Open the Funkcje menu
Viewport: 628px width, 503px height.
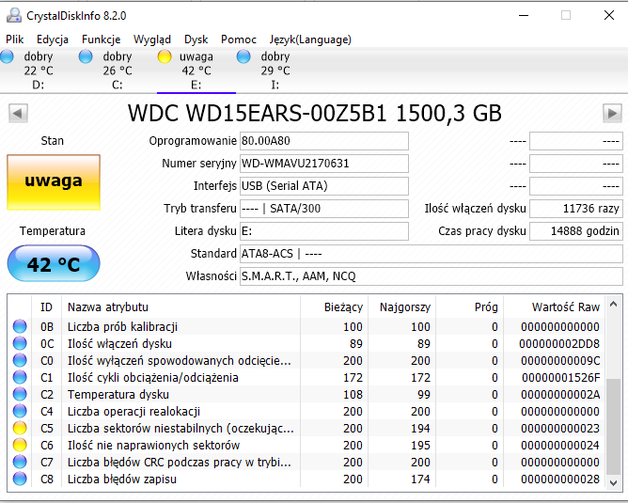[101, 39]
